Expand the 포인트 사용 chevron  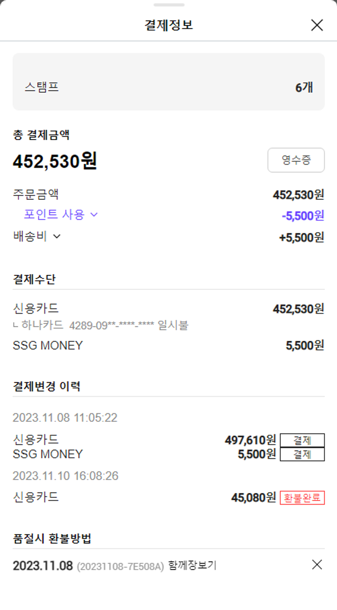[x=94, y=215]
